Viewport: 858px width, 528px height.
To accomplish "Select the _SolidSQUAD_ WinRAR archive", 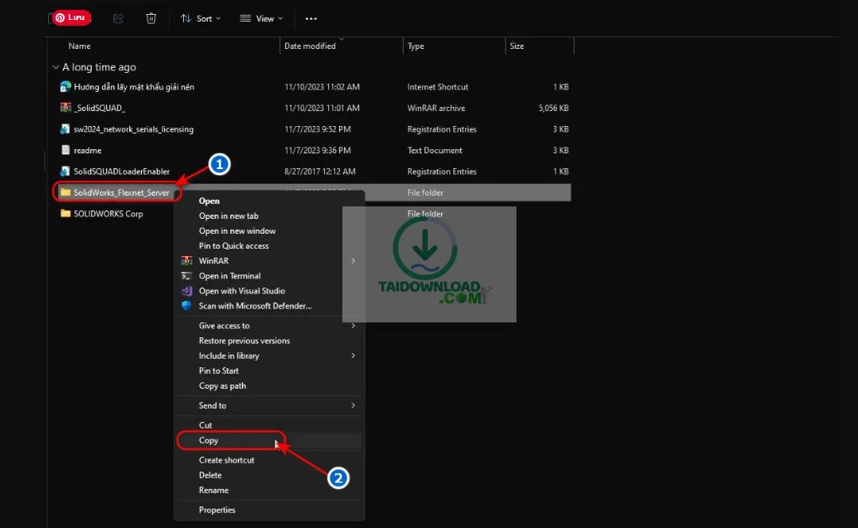I will point(91,108).
